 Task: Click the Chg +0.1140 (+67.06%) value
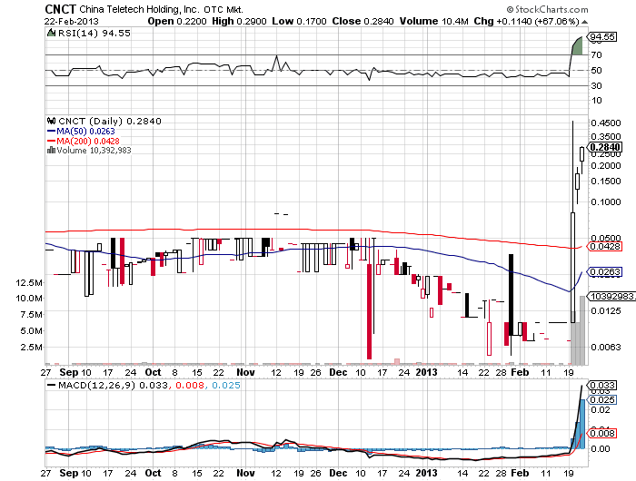526,21
